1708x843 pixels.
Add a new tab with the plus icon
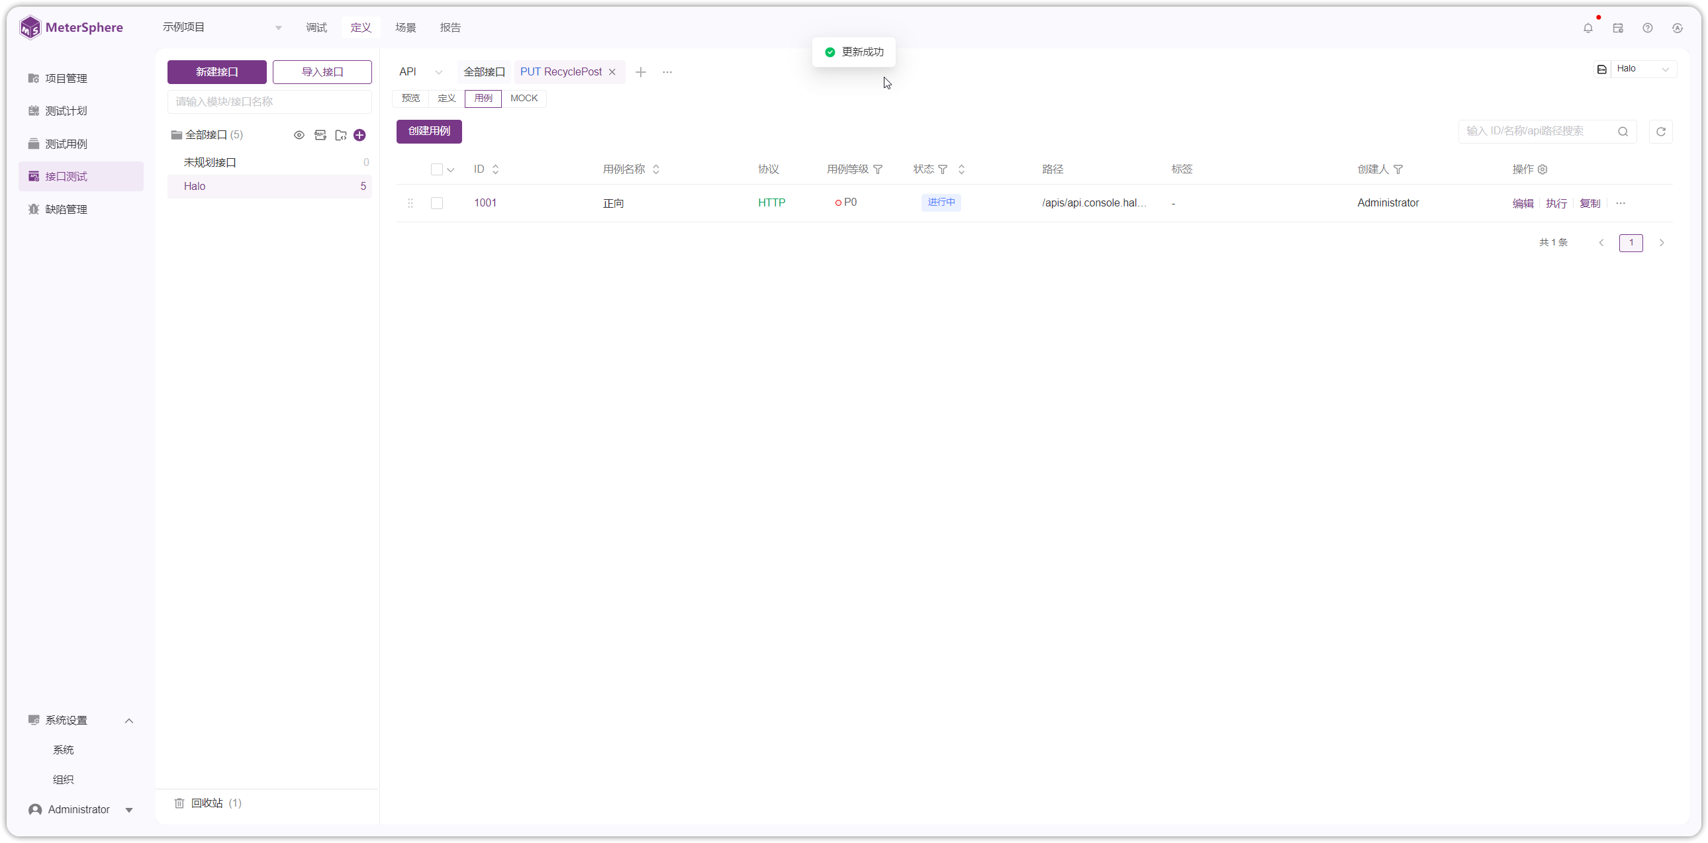641,71
